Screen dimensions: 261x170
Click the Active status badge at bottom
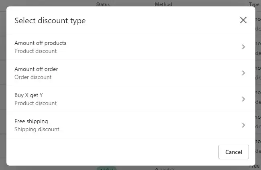106,168
